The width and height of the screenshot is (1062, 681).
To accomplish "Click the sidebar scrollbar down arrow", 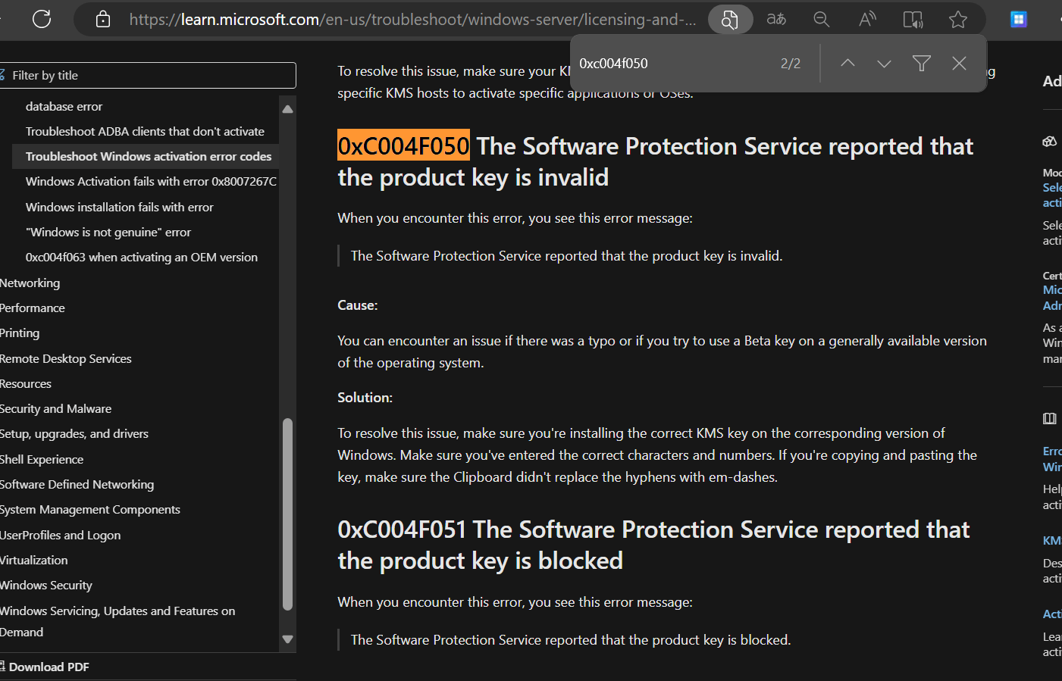I will tap(287, 639).
